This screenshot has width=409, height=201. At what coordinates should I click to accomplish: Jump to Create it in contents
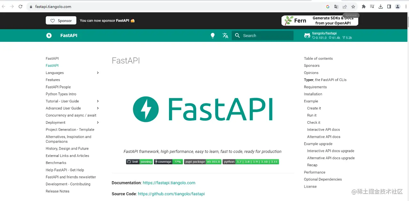[314, 108]
